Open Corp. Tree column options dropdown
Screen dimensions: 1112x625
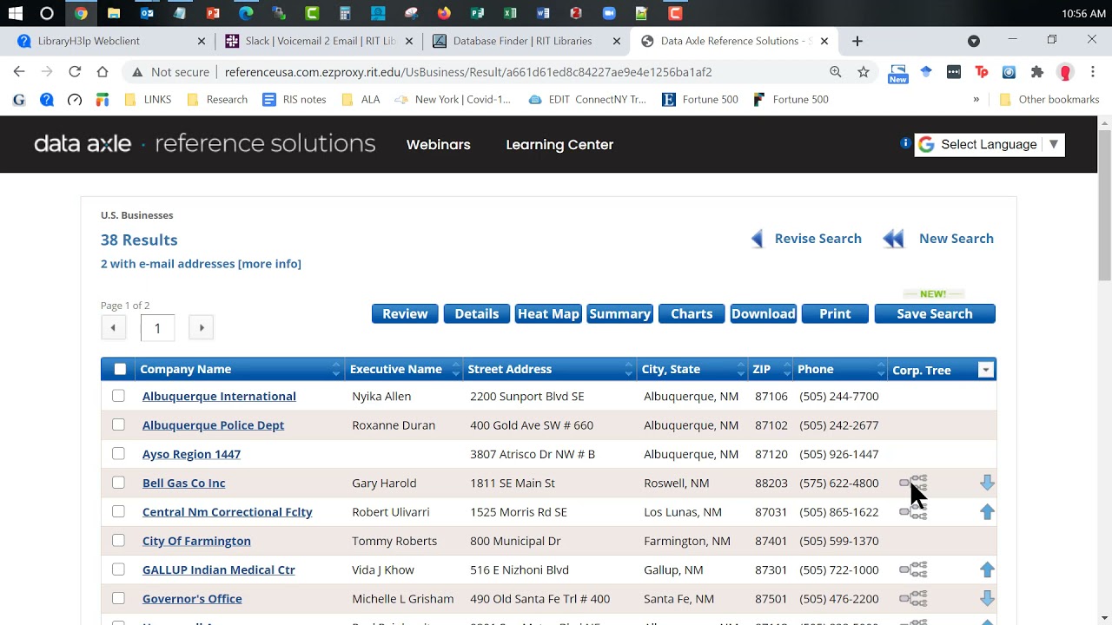coord(985,370)
